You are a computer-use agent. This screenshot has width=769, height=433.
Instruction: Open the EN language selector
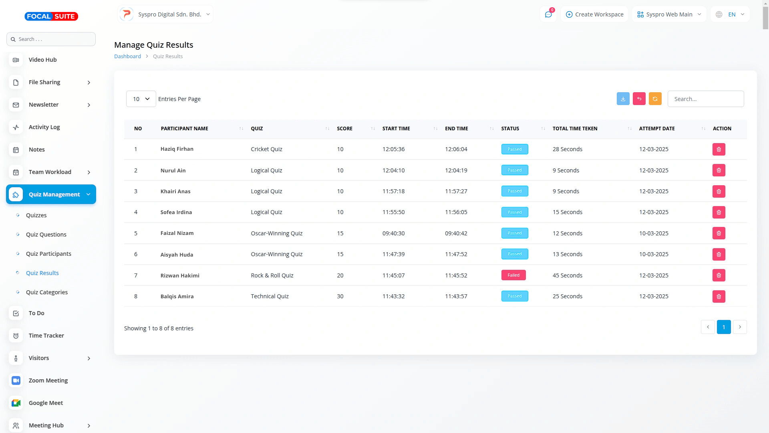pyautogui.click(x=731, y=14)
